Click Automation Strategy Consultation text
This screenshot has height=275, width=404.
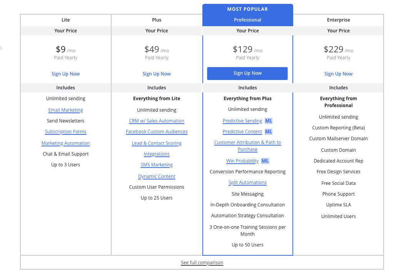click(248, 216)
